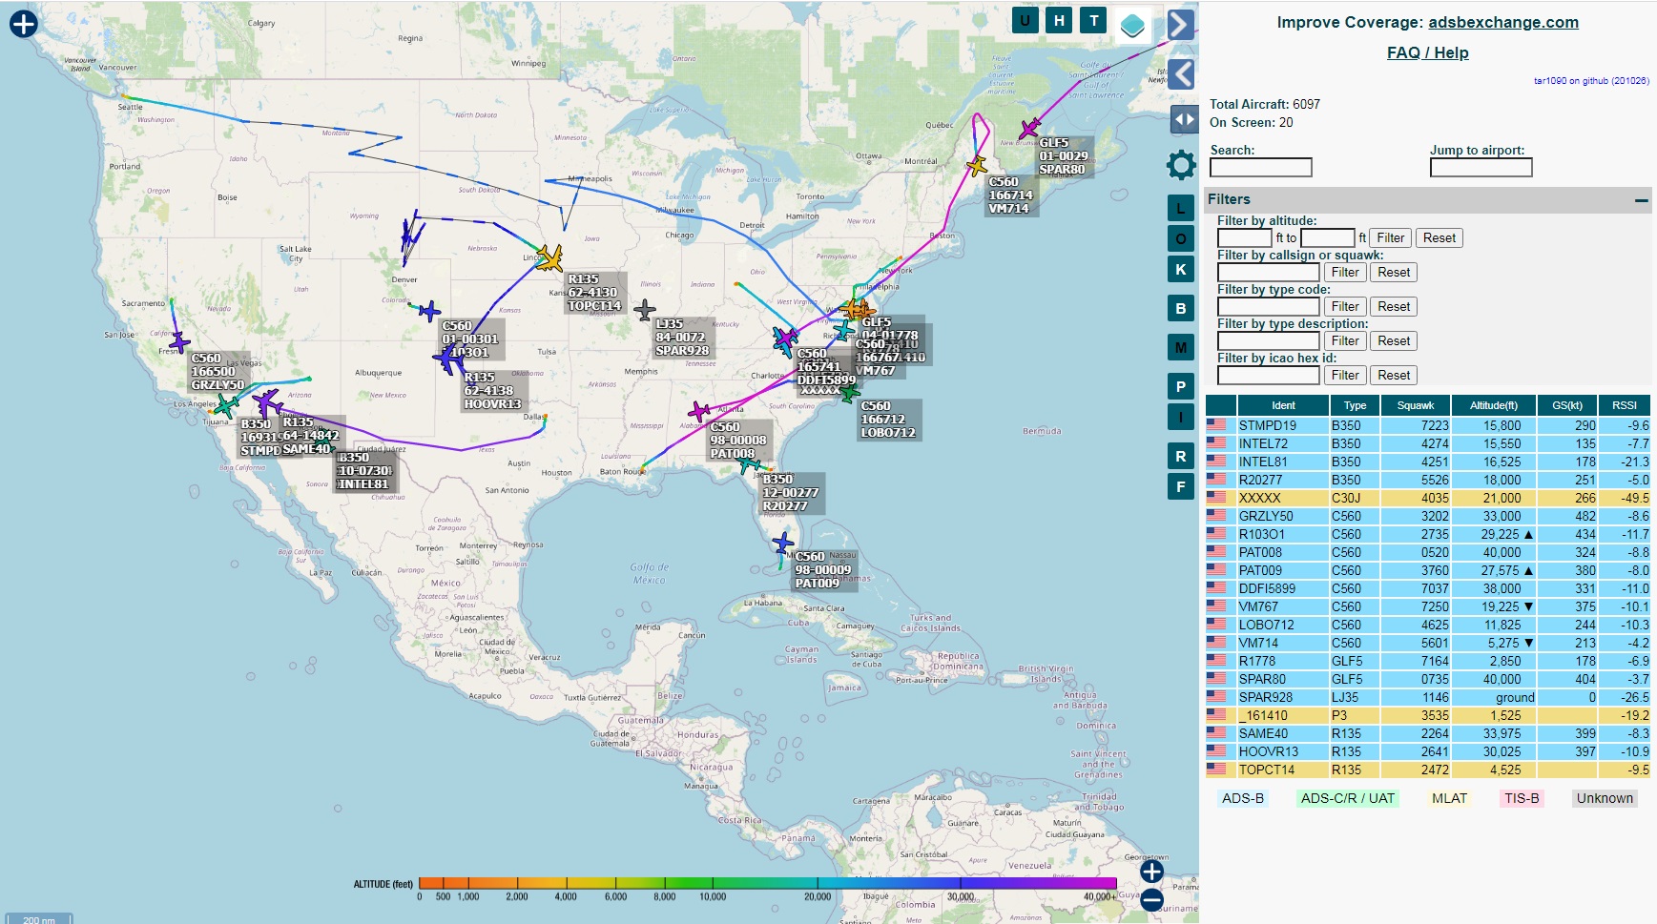Screen dimensions: 1657x924
Task: Click the T map toggle button
Action: (x=1093, y=20)
